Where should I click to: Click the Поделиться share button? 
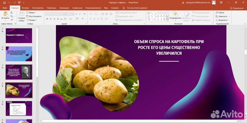coord(237,8)
